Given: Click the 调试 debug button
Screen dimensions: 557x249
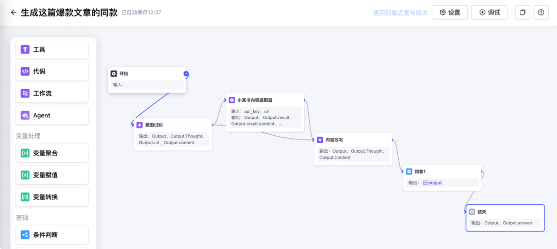Looking at the screenshot, I should (x=489, y=12).
